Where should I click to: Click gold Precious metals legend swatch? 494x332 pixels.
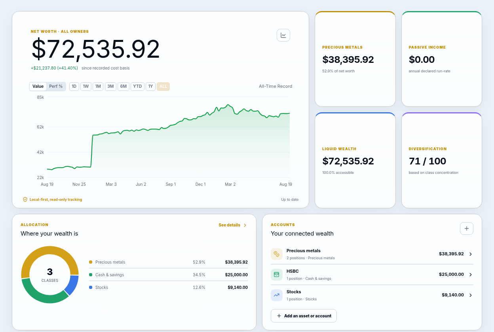coord(91,262)
